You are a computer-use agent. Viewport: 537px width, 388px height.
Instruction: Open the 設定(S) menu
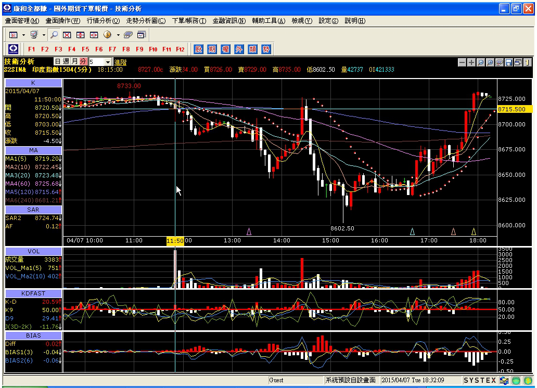pos(328,21)
